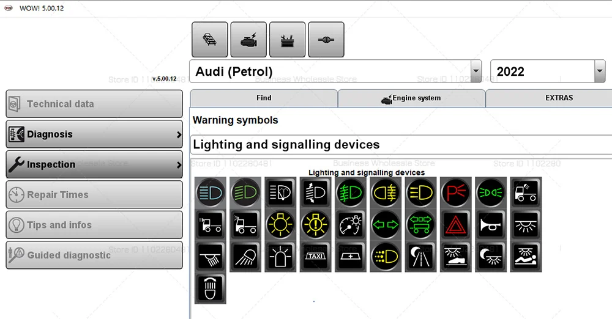Select the TAXI roof sign symbol

click(x=315, y=257)
